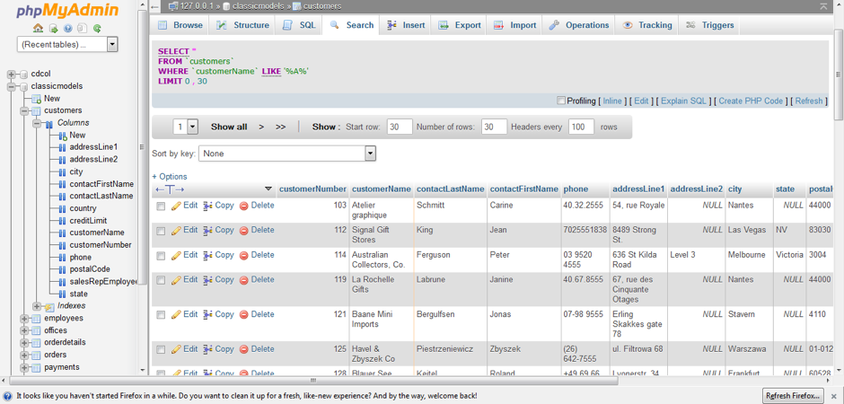844x404 pixels.
Task: Click the Refresh Firefox button
Action: (793, 396)
